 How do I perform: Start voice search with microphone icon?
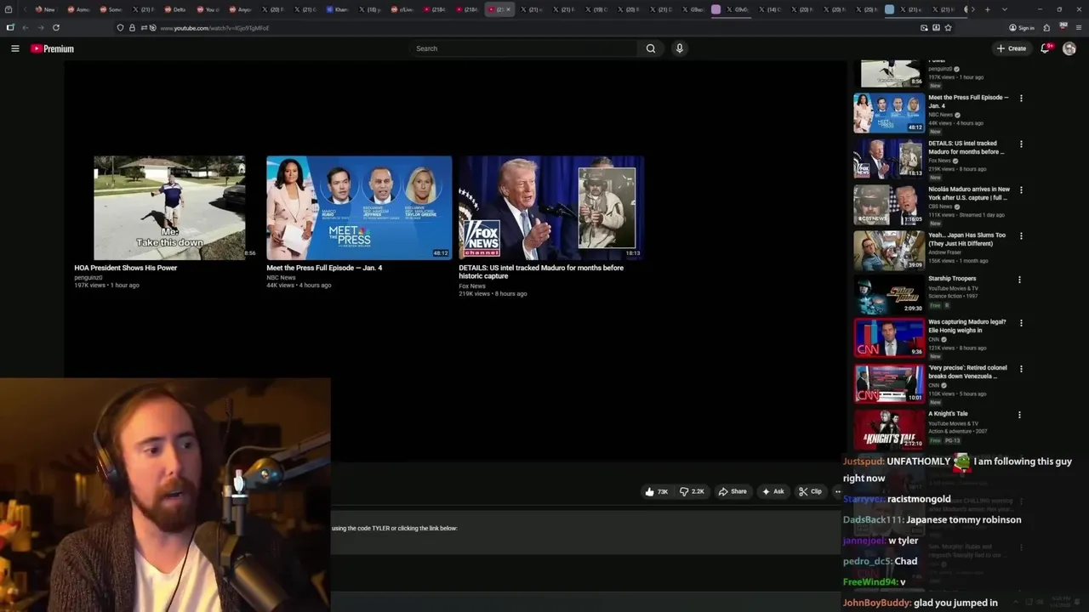679,48
